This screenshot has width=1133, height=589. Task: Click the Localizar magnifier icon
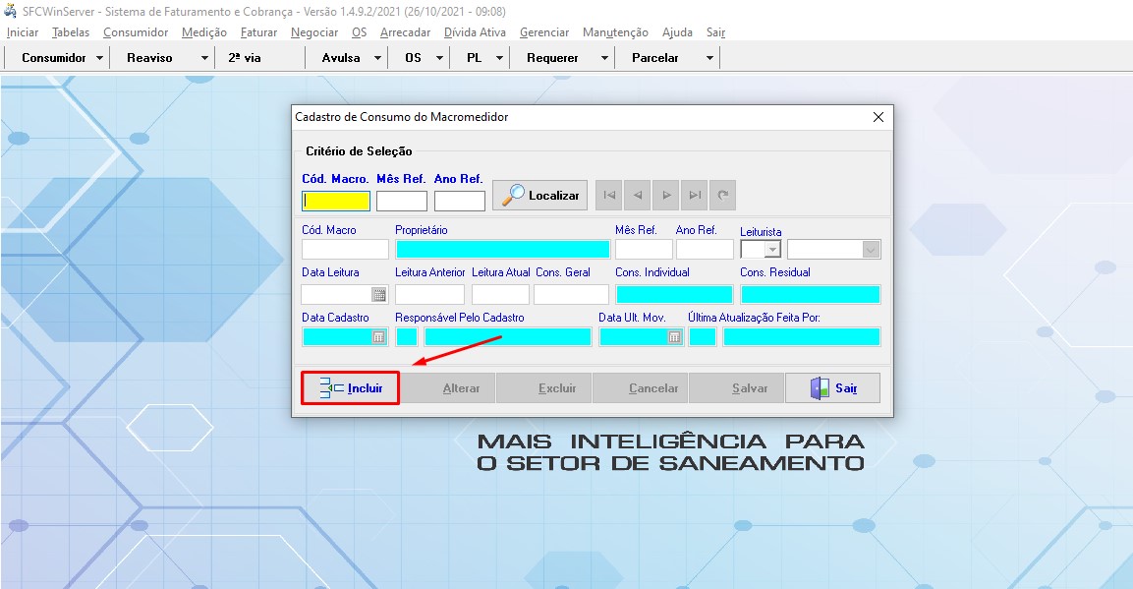pyautogui.click(x=515, y=195)
